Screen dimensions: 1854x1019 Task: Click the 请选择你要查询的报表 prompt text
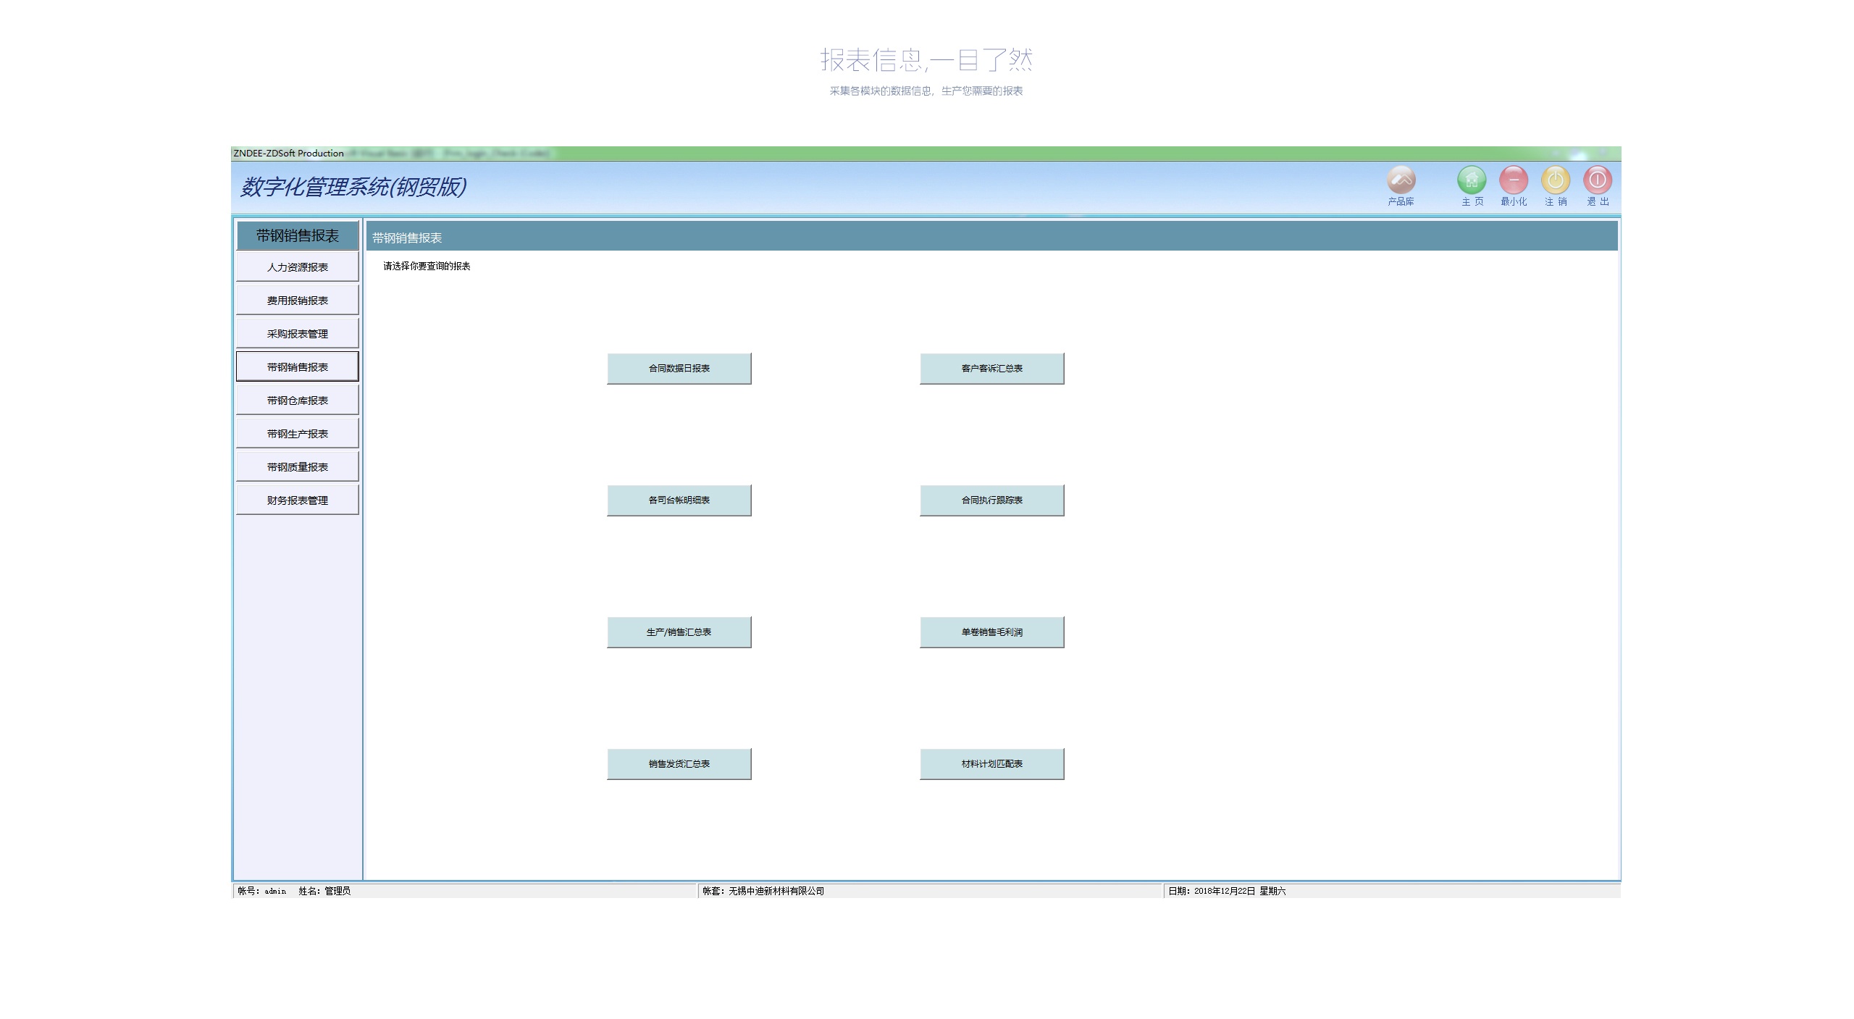[x=427, y=267]
